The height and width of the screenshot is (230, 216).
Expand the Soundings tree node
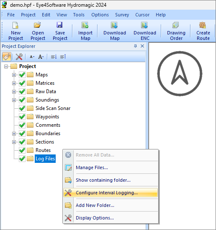[14, 100]
